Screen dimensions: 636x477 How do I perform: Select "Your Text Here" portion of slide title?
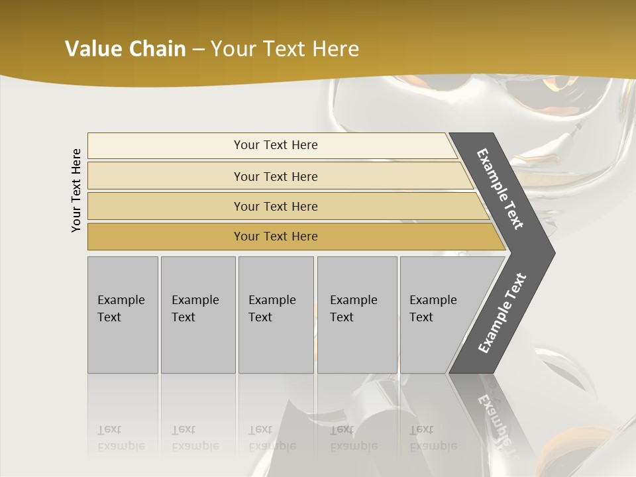coord(285,49)
